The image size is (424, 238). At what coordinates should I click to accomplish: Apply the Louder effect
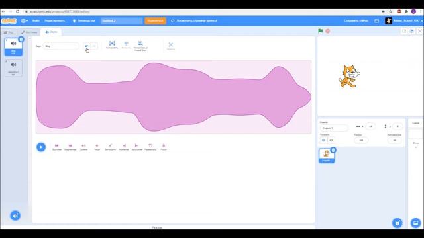(x=84, y=147)
